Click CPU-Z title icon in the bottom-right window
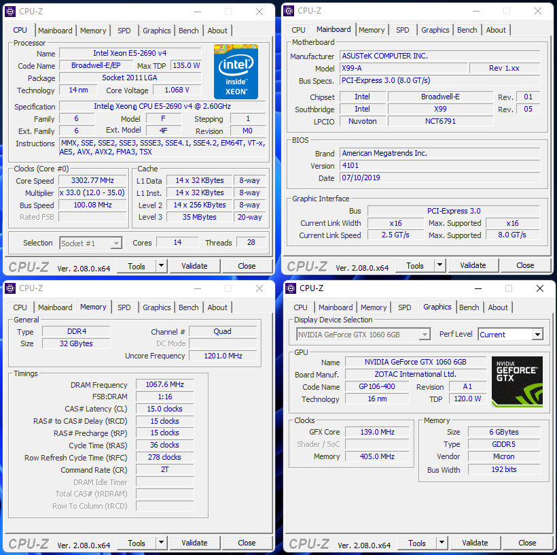Viewport: 557px width, 555px height. (x=291, y=288)
